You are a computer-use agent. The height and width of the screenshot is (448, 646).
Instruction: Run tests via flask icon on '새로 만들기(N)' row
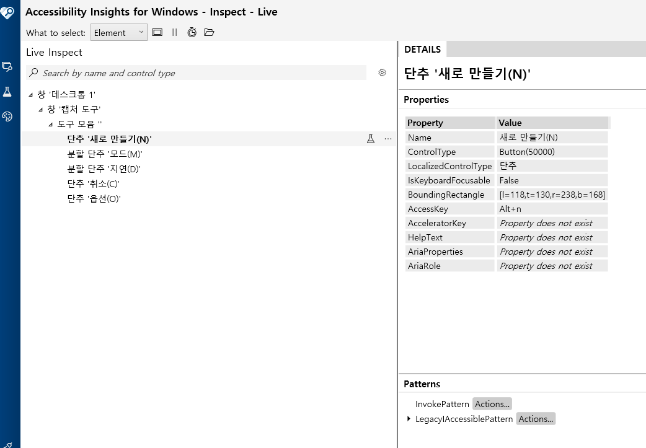click(371, 139)
